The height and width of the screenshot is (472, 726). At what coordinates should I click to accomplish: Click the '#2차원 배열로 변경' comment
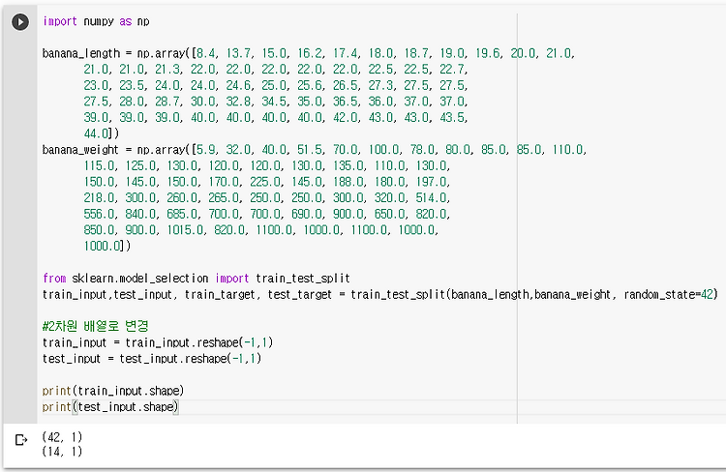click(96, 326)
